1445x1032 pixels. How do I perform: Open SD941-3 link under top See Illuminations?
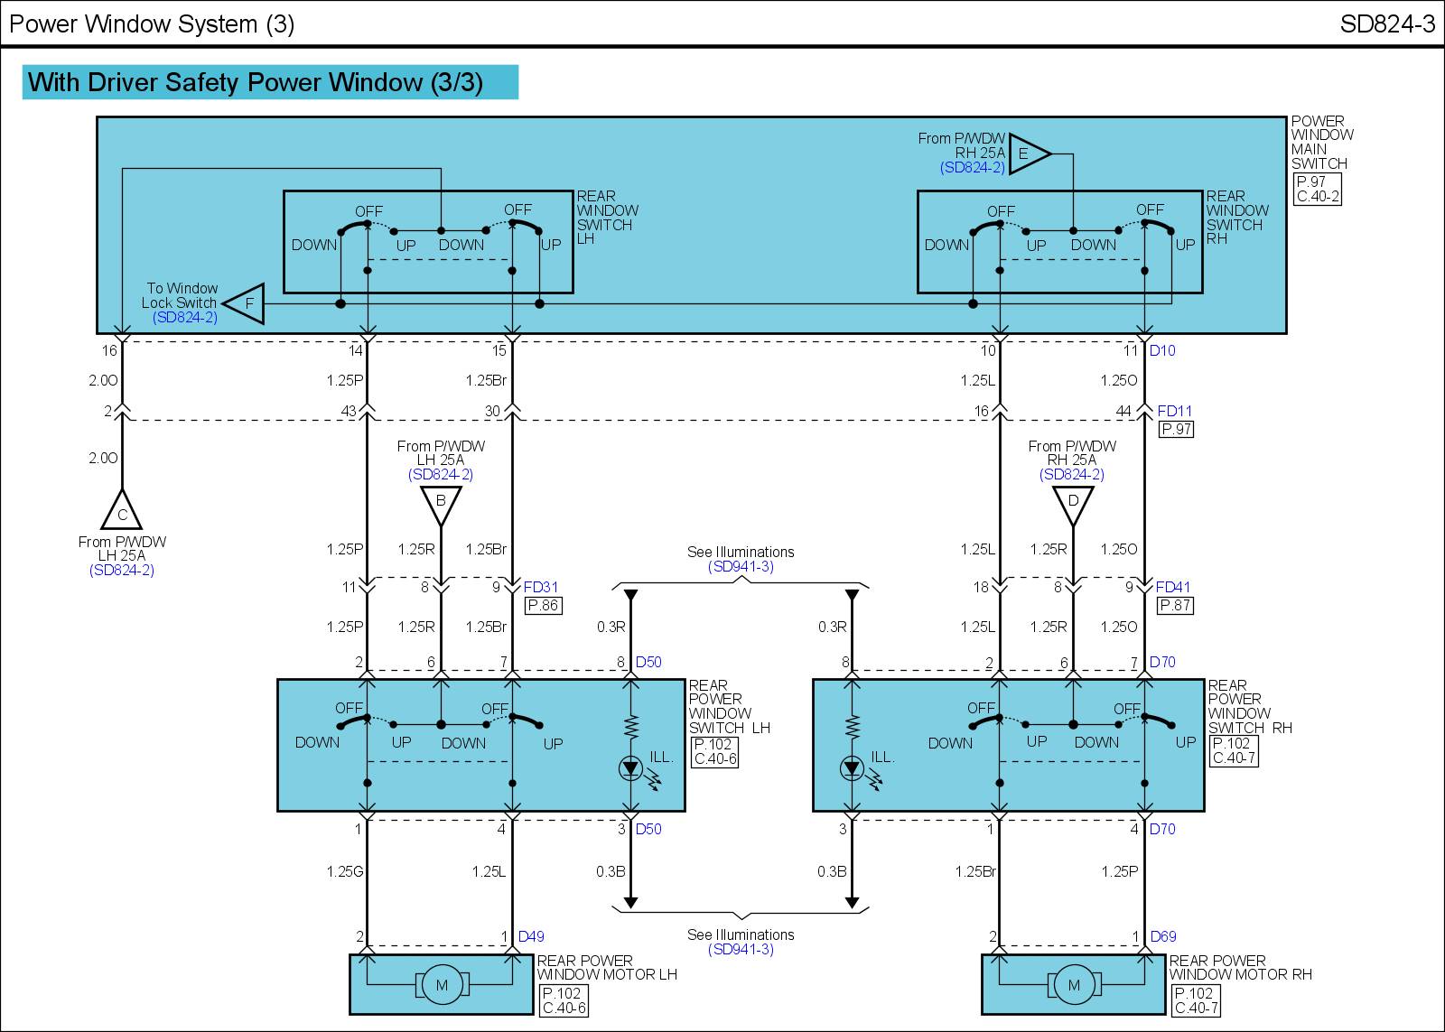click(741, 567)
